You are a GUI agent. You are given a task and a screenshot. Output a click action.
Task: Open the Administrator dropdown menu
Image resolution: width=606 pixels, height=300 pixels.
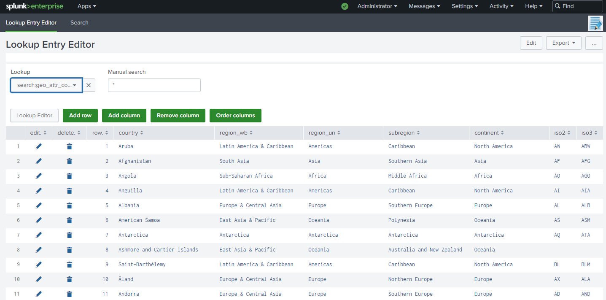(x=377, y=6)
